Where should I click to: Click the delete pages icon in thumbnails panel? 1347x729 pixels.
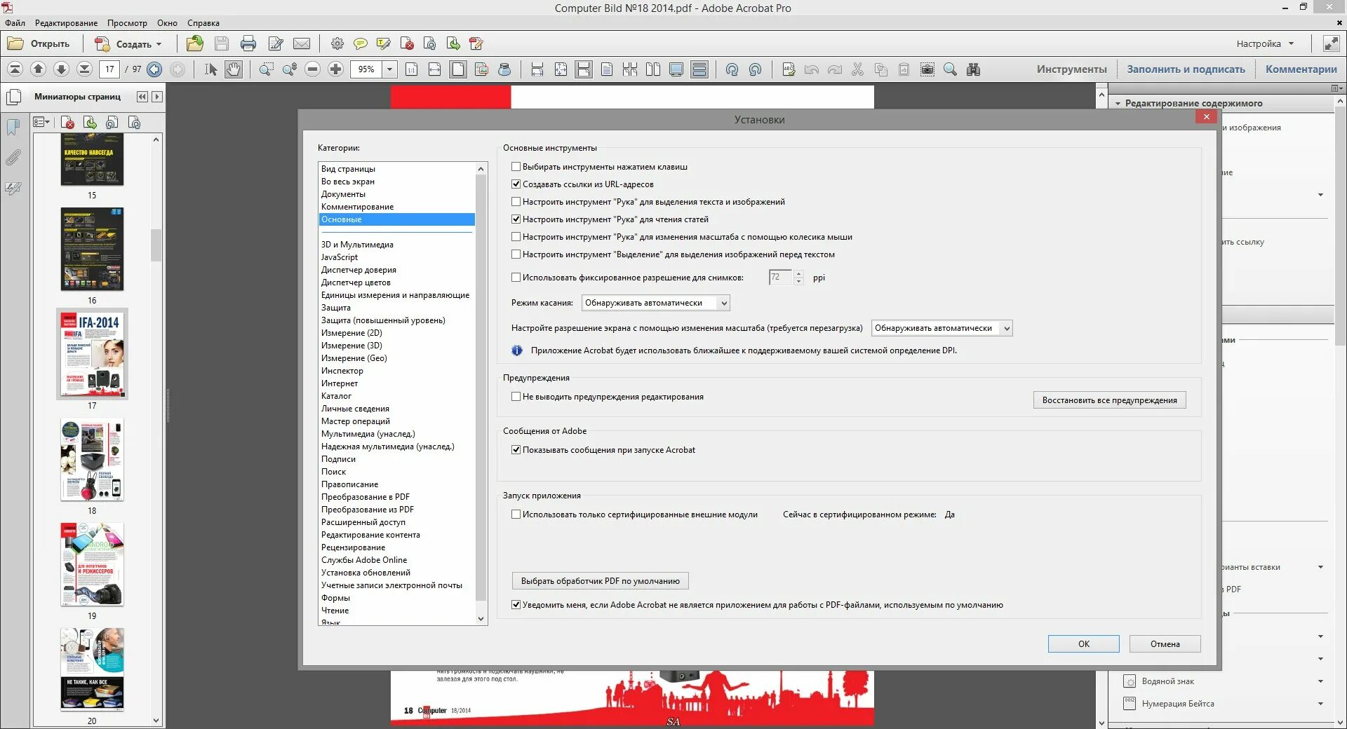point(67,123)
